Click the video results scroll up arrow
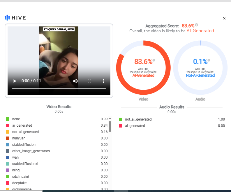231x192 pixels. click(x=110, y=119)
